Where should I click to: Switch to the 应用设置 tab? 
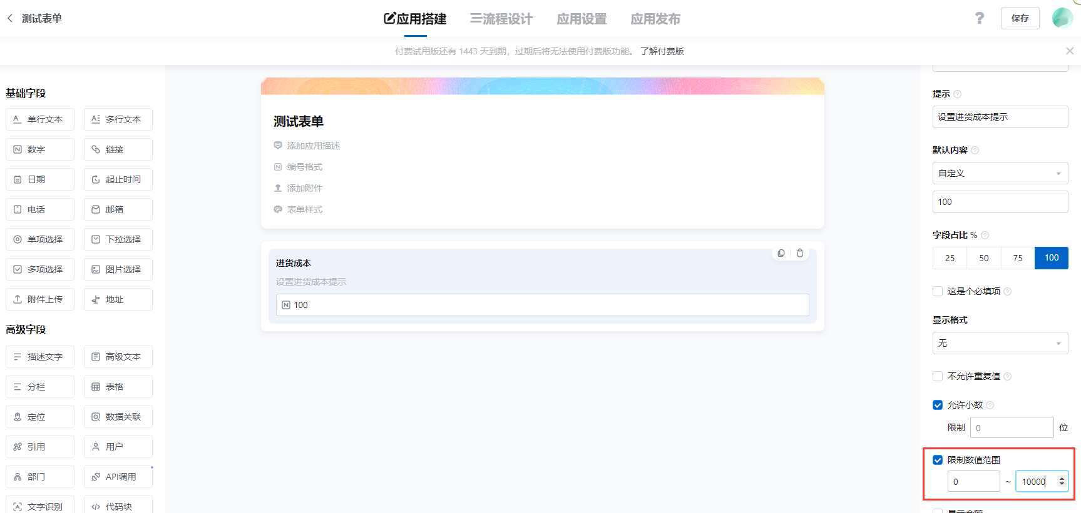581,19
